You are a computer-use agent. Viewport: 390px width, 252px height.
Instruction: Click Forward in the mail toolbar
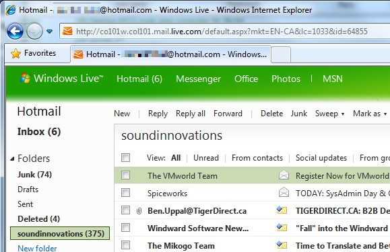click(228, 114)
